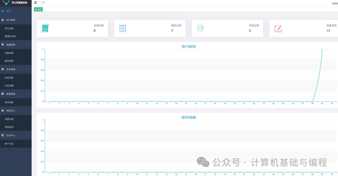Click the 答卷总数 label

(254, 25)
